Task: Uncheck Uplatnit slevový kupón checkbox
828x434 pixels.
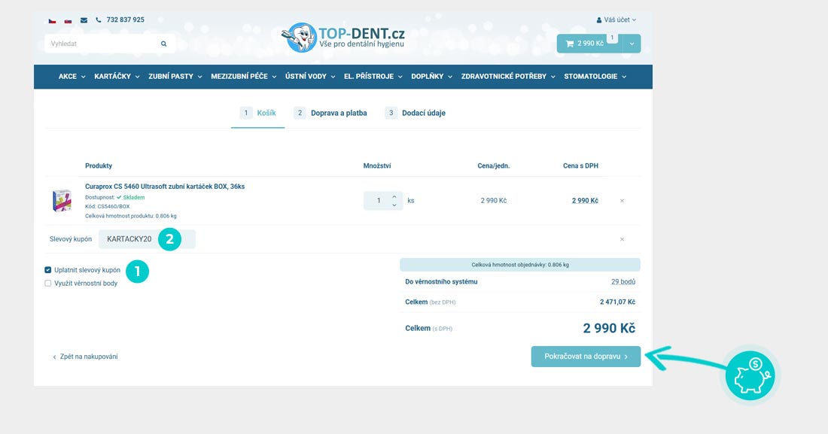Action: click(48, 269)
